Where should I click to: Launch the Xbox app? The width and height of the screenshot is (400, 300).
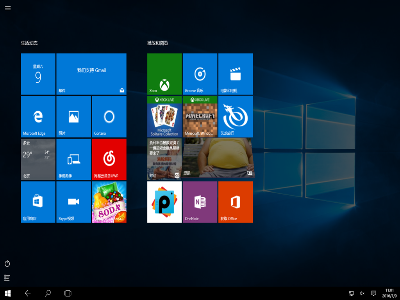[x=164, y=74]
